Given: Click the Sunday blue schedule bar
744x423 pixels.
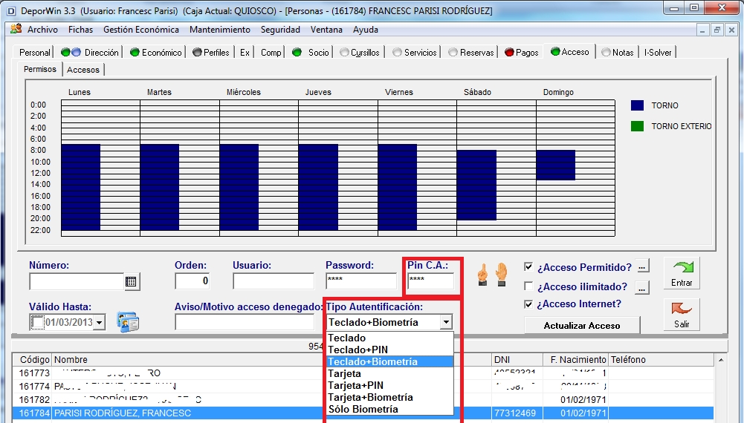Looking at the screenshot, I should pos(556,165).
